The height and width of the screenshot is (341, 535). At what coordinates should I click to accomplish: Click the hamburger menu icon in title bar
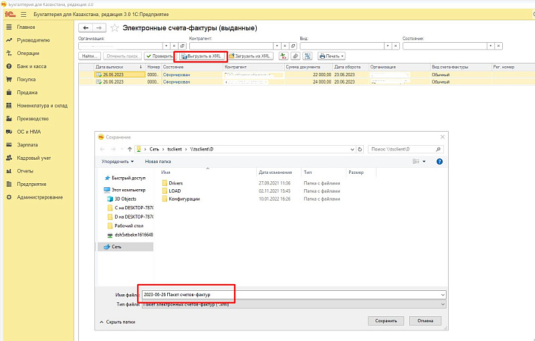24,14
